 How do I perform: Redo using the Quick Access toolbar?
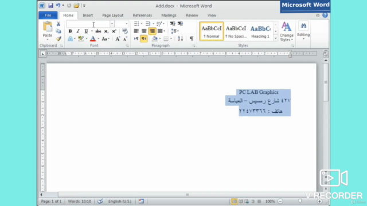coord(69,6)
